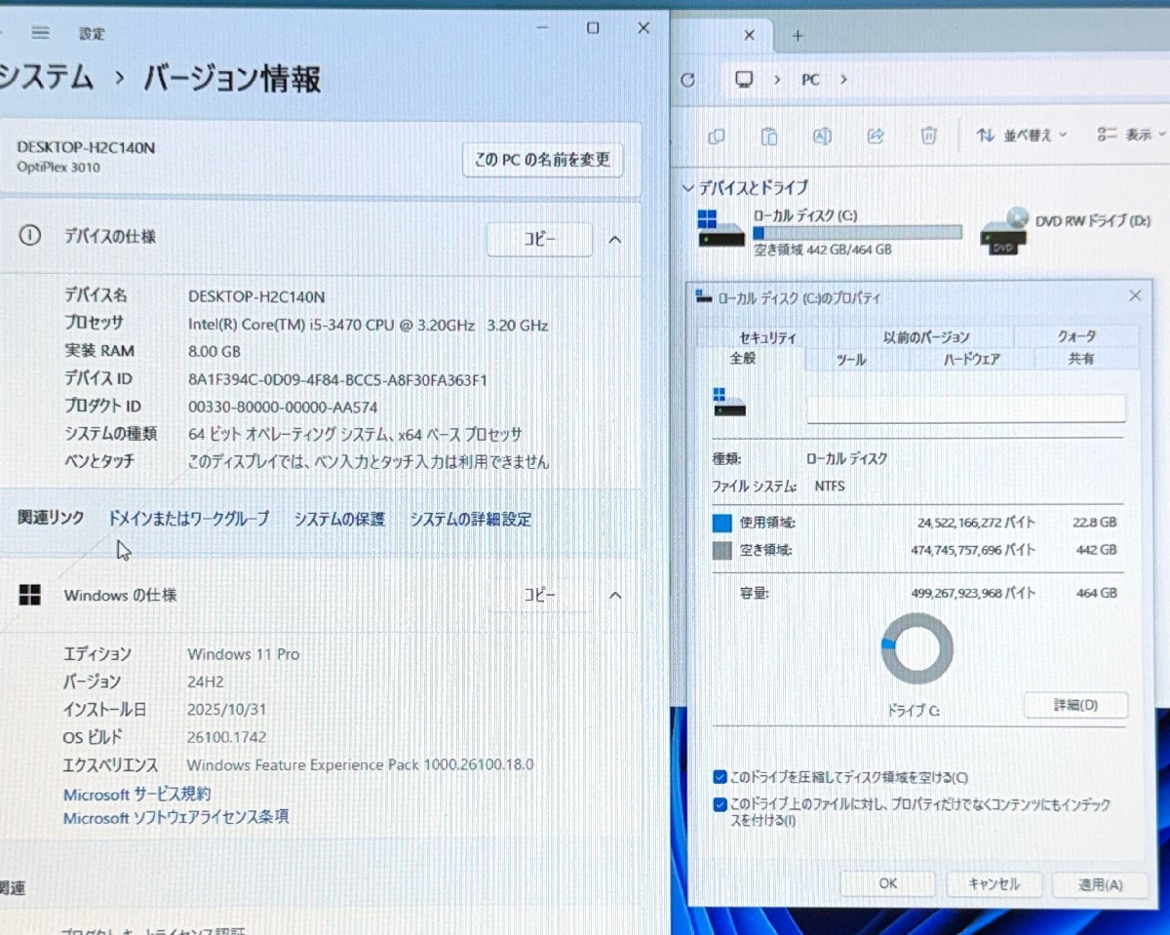Image resolution: width=1170 pixels, height=935 pixels.
Task: Click the Copy icon in Explorer toolbar
Action: pos(717,136)
